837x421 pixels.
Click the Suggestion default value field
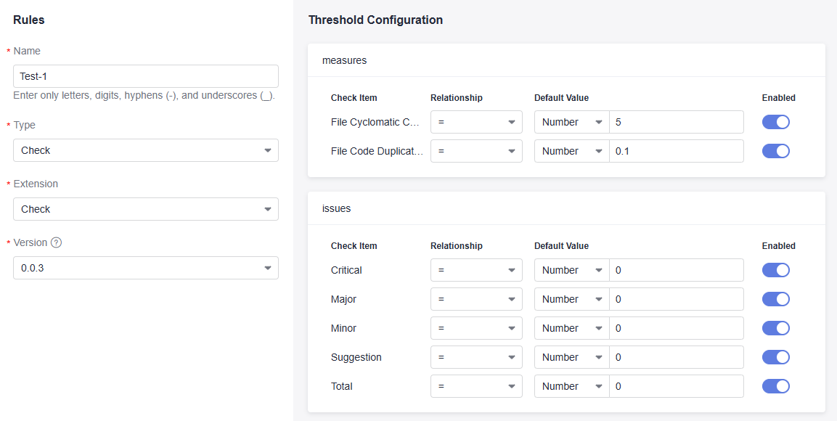(x=676, y=357)
